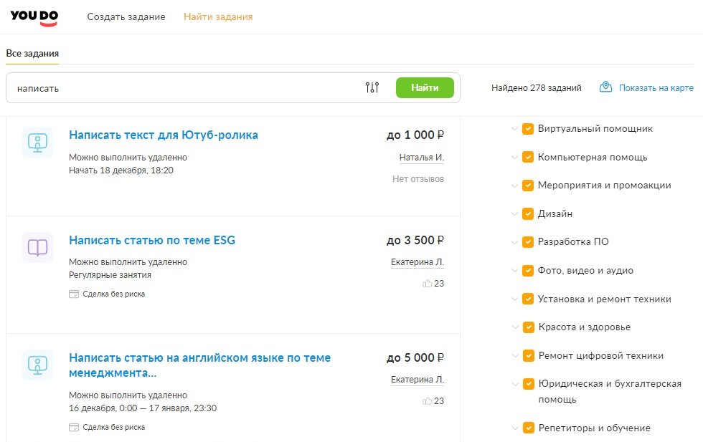The height and width of the screenshot is (442, 703).
Task: Uncheck Разработка ПО category
Action: 528,242
